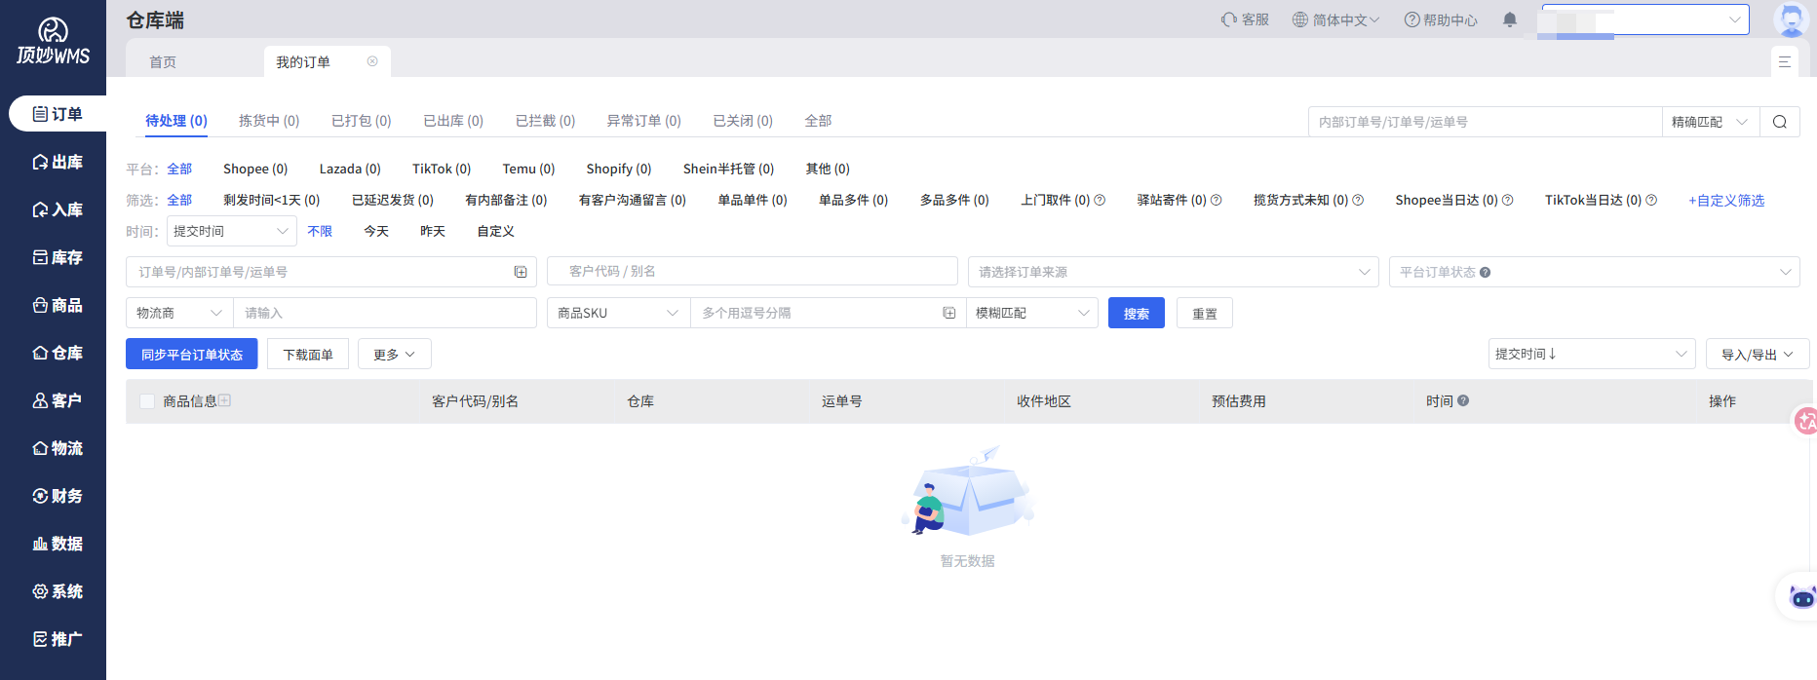Open the 请选择订单来源 dropdown
1817x680 pixels.
click(x=1174, y=272)
